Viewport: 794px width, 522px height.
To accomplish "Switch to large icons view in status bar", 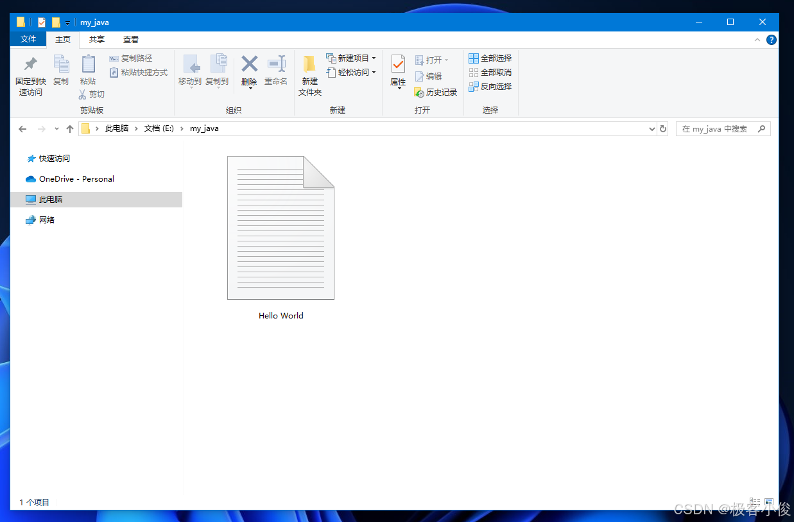I will pyautogui.click(x=769, y=502).
